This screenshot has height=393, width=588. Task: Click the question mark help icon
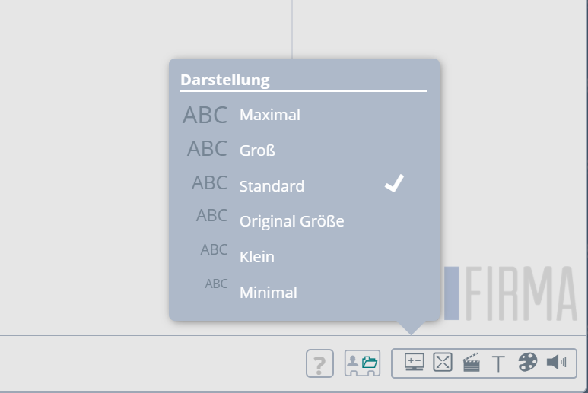tap(319, 364)
